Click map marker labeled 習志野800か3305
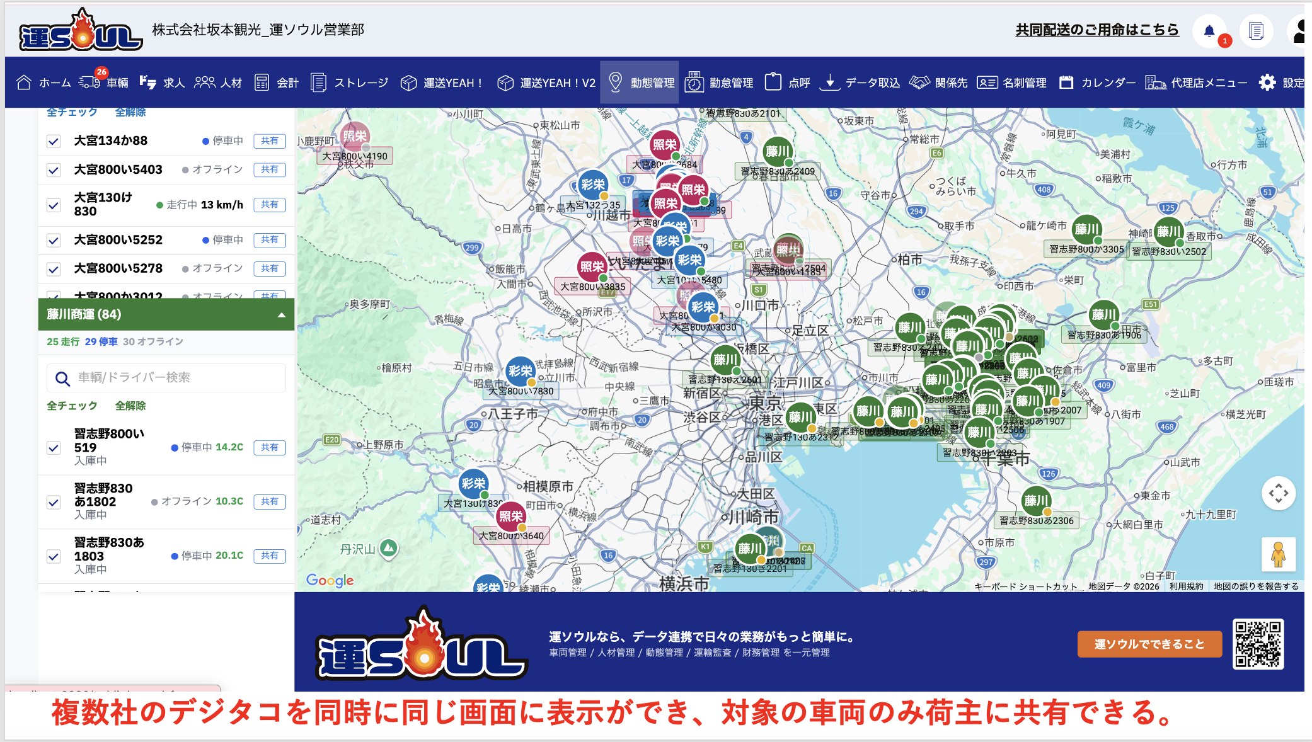Image resolution: width=1312 pixels, height=742 pixels. [x=1087, y=230]
